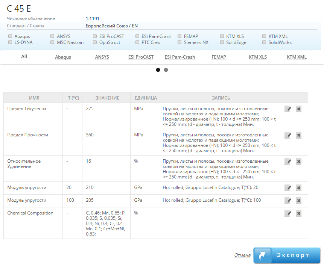The height and width of the screenshot is (269, 324).
Task: Check the SolidEdge checkbox
Action: [x=222, y=42]
